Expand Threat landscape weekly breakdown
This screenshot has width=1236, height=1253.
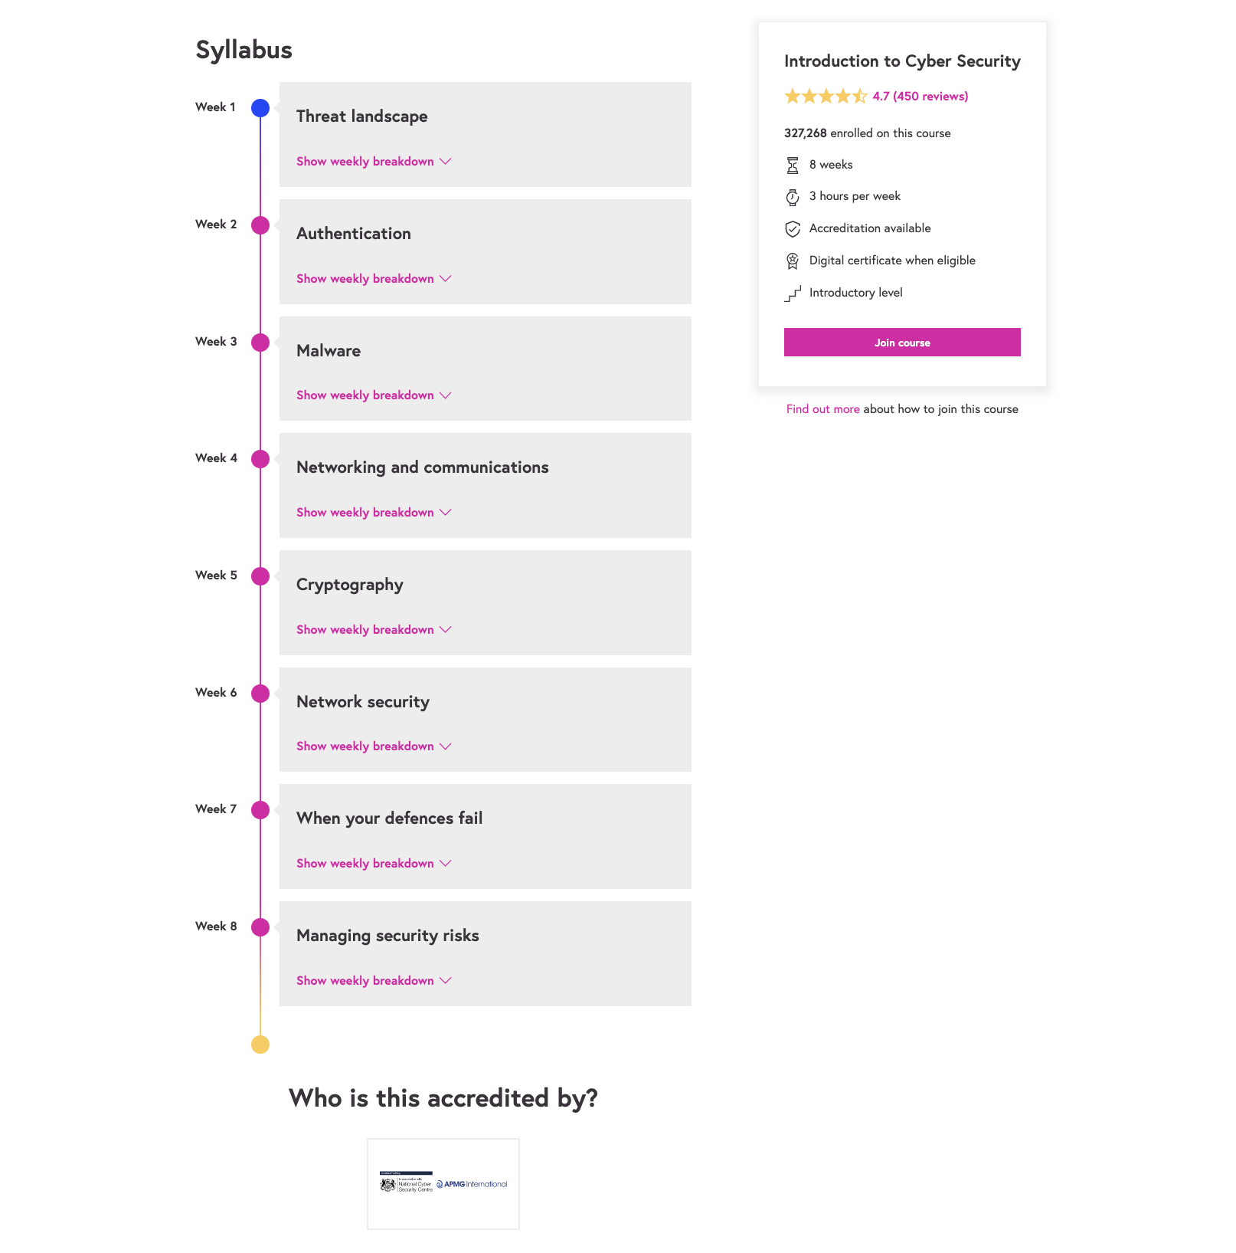374,162
